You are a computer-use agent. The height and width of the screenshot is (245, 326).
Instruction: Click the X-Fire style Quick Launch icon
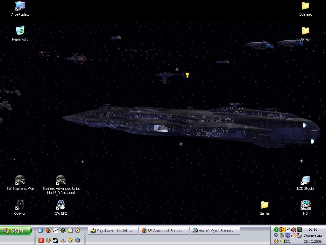coord(56,231)
